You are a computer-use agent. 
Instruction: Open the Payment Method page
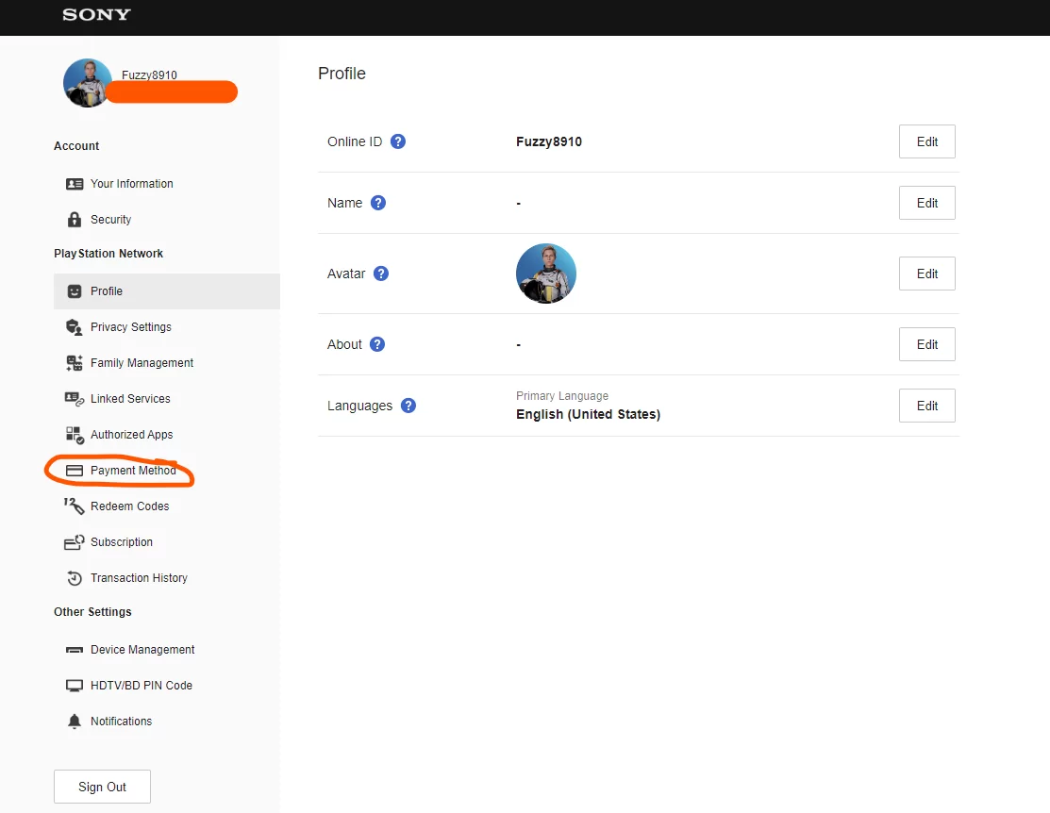pyautogui.click(x=133, y=471)
